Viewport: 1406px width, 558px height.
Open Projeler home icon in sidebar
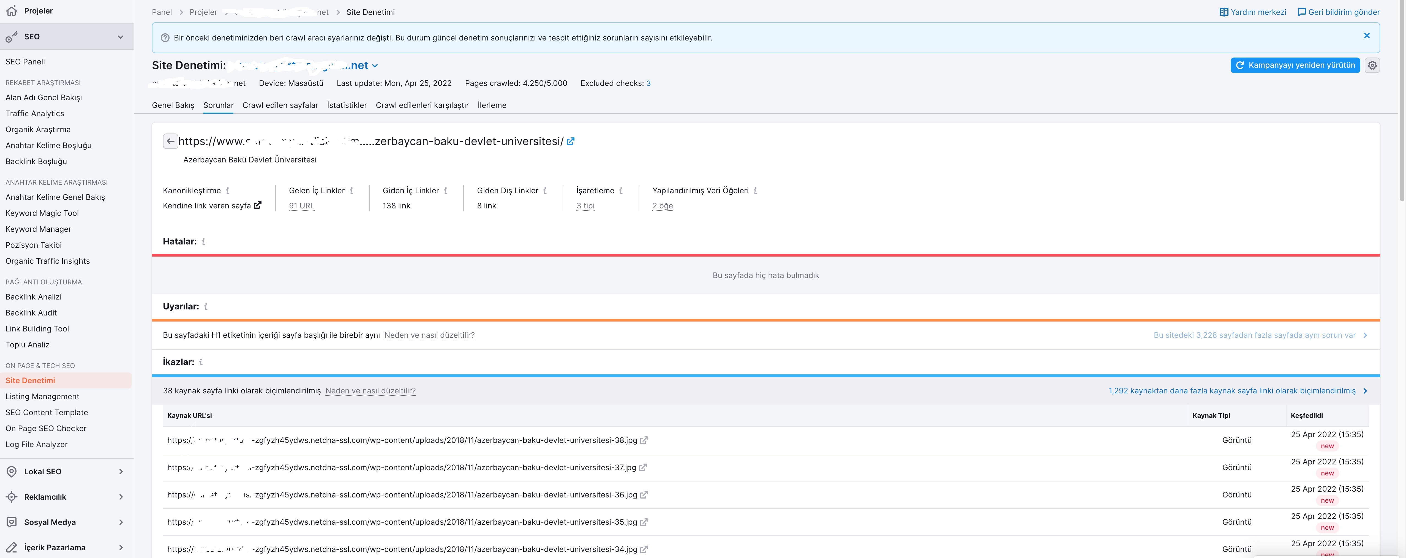tap(12, 10)
